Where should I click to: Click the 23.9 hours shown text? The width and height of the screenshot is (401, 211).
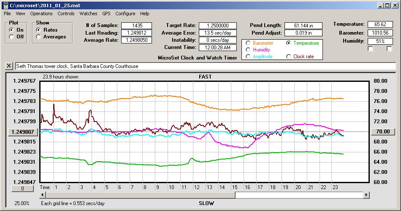tap(61, 77)
